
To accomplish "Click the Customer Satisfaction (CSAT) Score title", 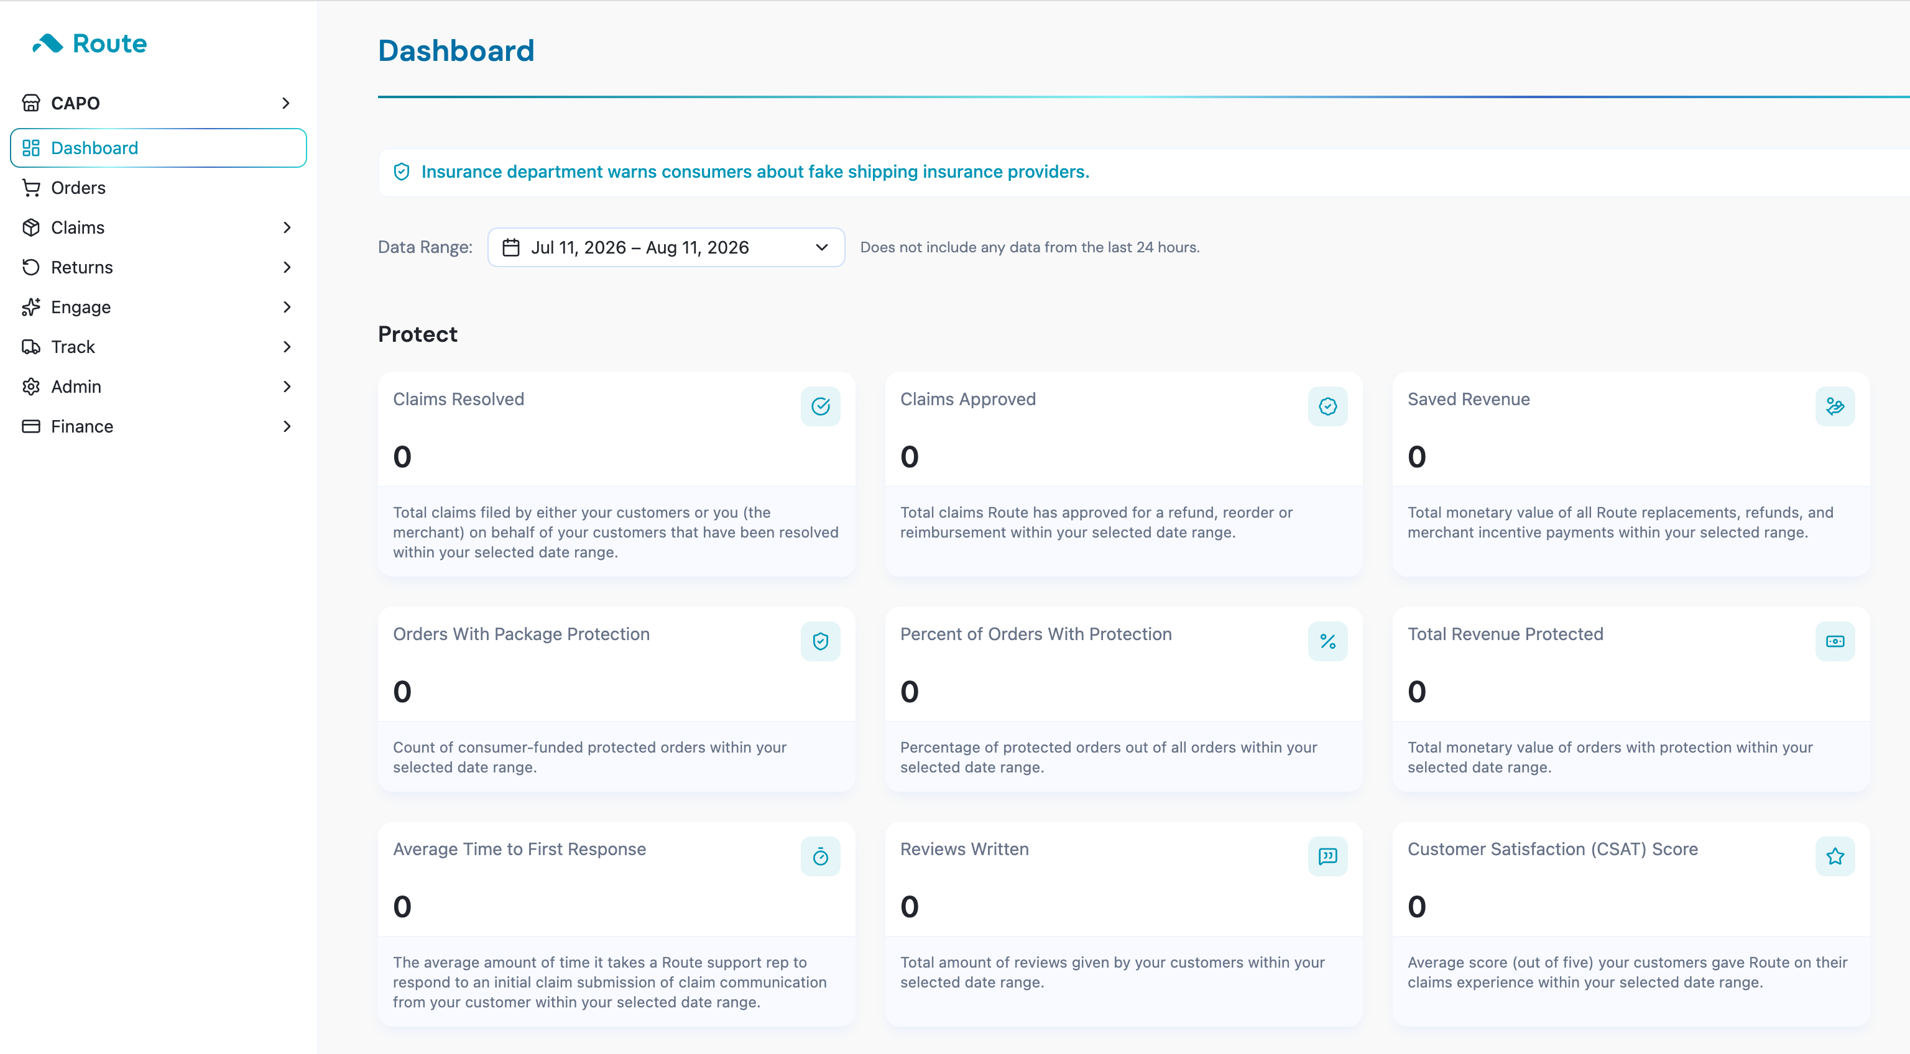I will coord(1552,850).
